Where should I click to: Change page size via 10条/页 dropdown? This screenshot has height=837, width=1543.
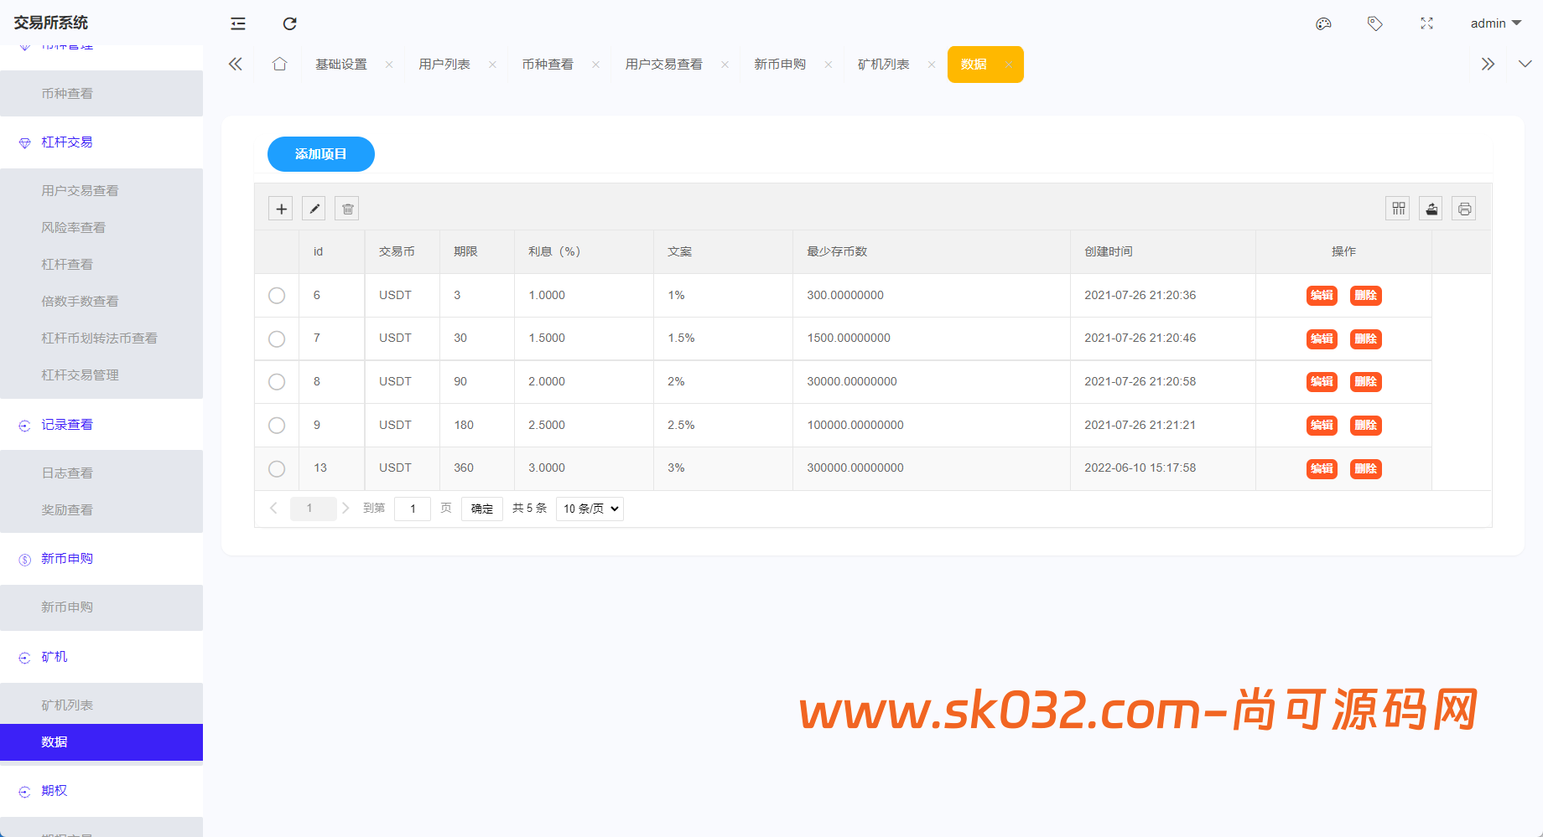(x=590, y=509)
